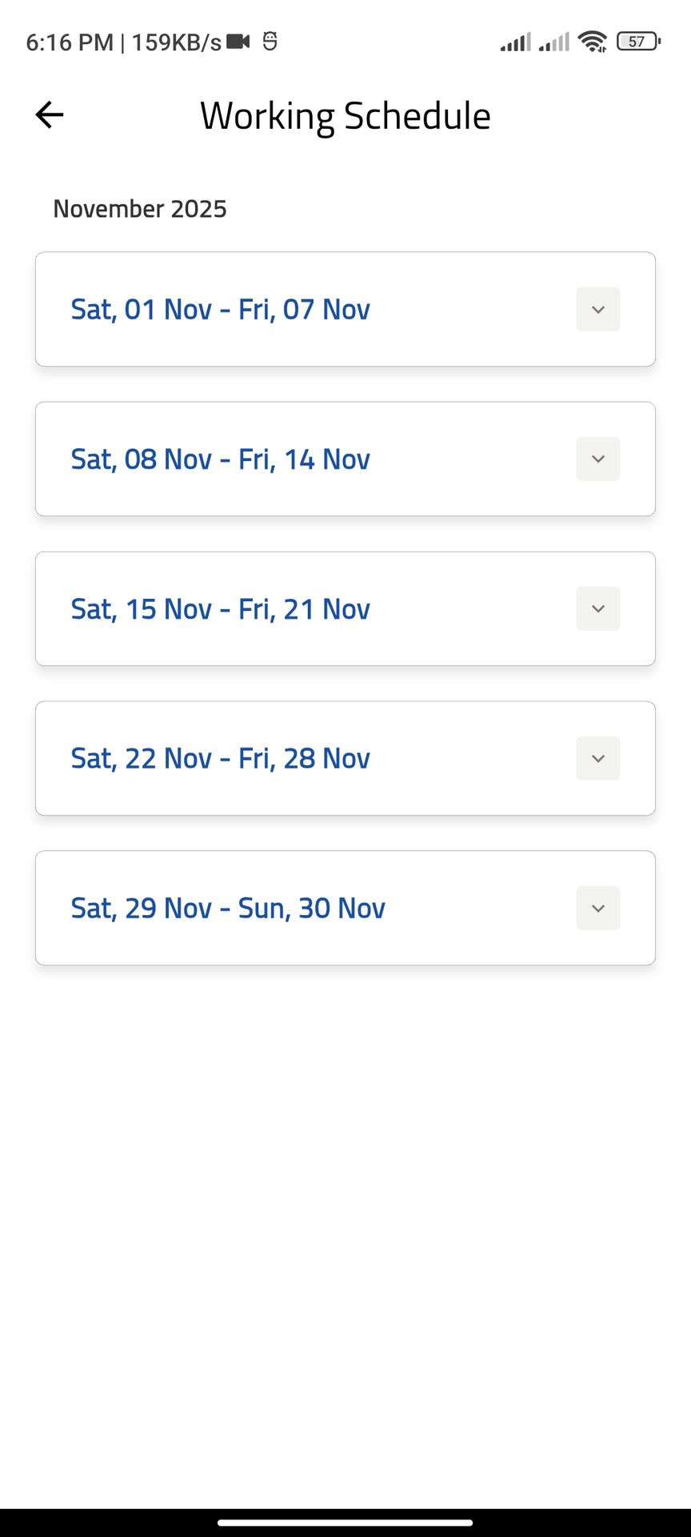Screen dimensions: 691x1537
Task: Tap the video camera status icon
Action: pos(238,42)
